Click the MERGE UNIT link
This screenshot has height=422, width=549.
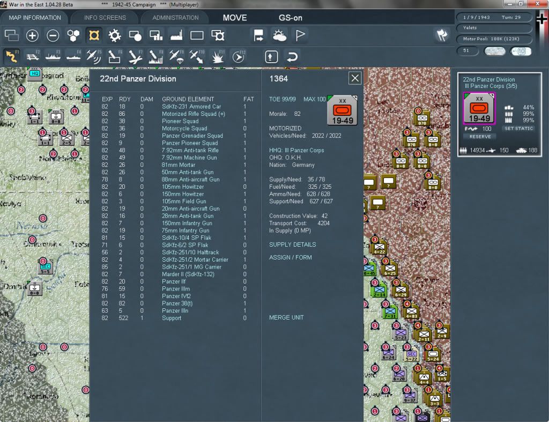286,317
